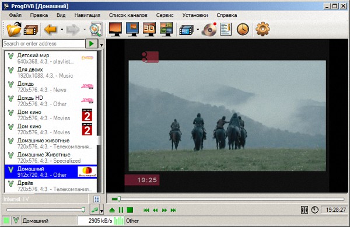Rewind with the double left arrows
Image resolution: width=350 pixels, height=227 pixels.
click(x=155, y=210)
